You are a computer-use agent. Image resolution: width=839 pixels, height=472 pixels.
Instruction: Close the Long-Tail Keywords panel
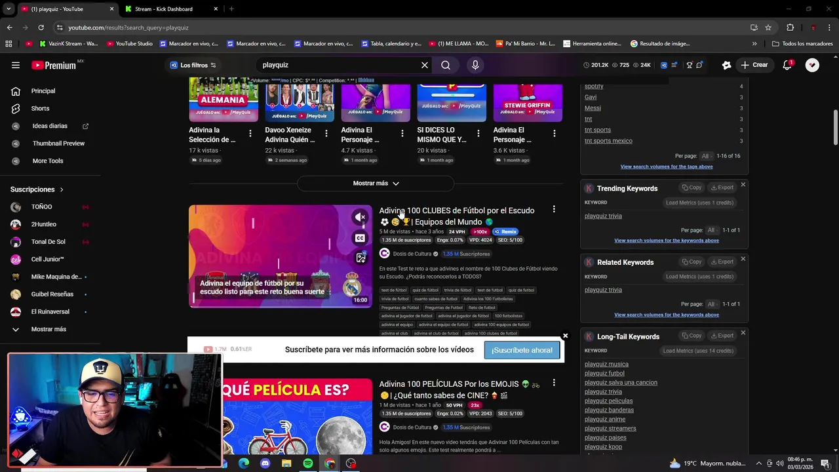(x=743, y=333)
